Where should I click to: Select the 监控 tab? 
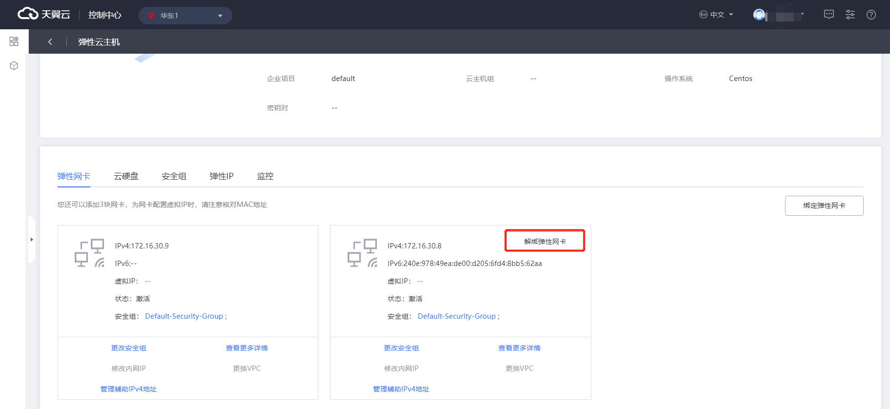tap(265, 176)
